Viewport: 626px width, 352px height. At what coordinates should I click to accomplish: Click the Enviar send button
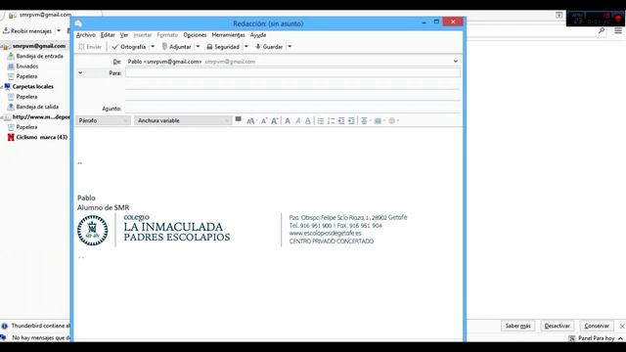coord(90,47)
